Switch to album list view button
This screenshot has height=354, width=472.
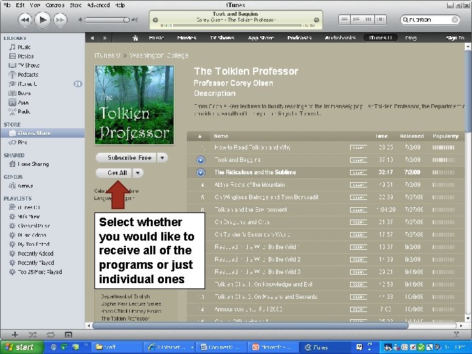pyautogui.click(x=357, y=20)
